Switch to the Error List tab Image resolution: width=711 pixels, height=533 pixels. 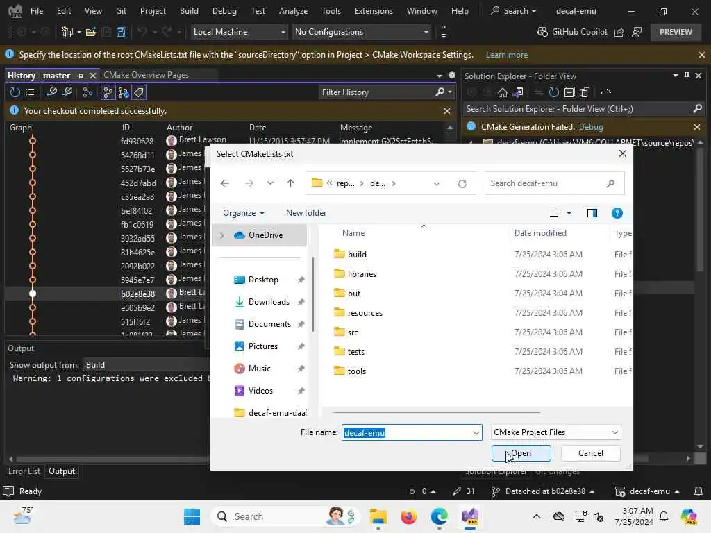[24, 471]
